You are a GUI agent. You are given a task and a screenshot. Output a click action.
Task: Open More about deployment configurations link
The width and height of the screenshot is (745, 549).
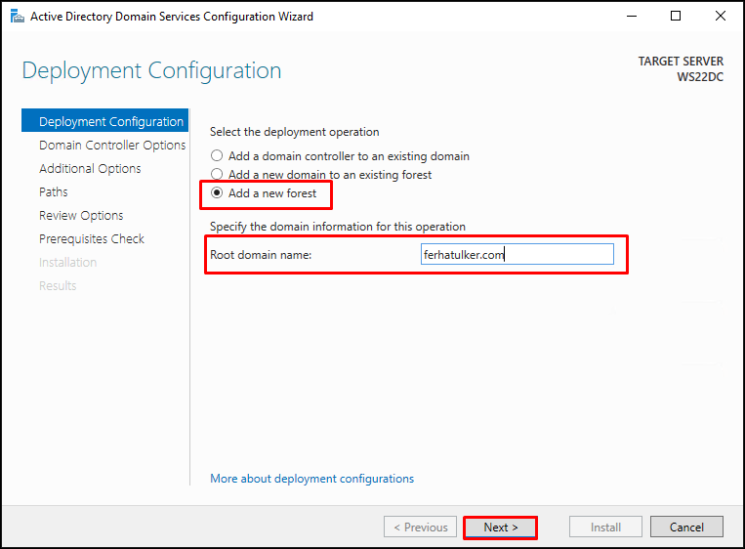[311, 478]
